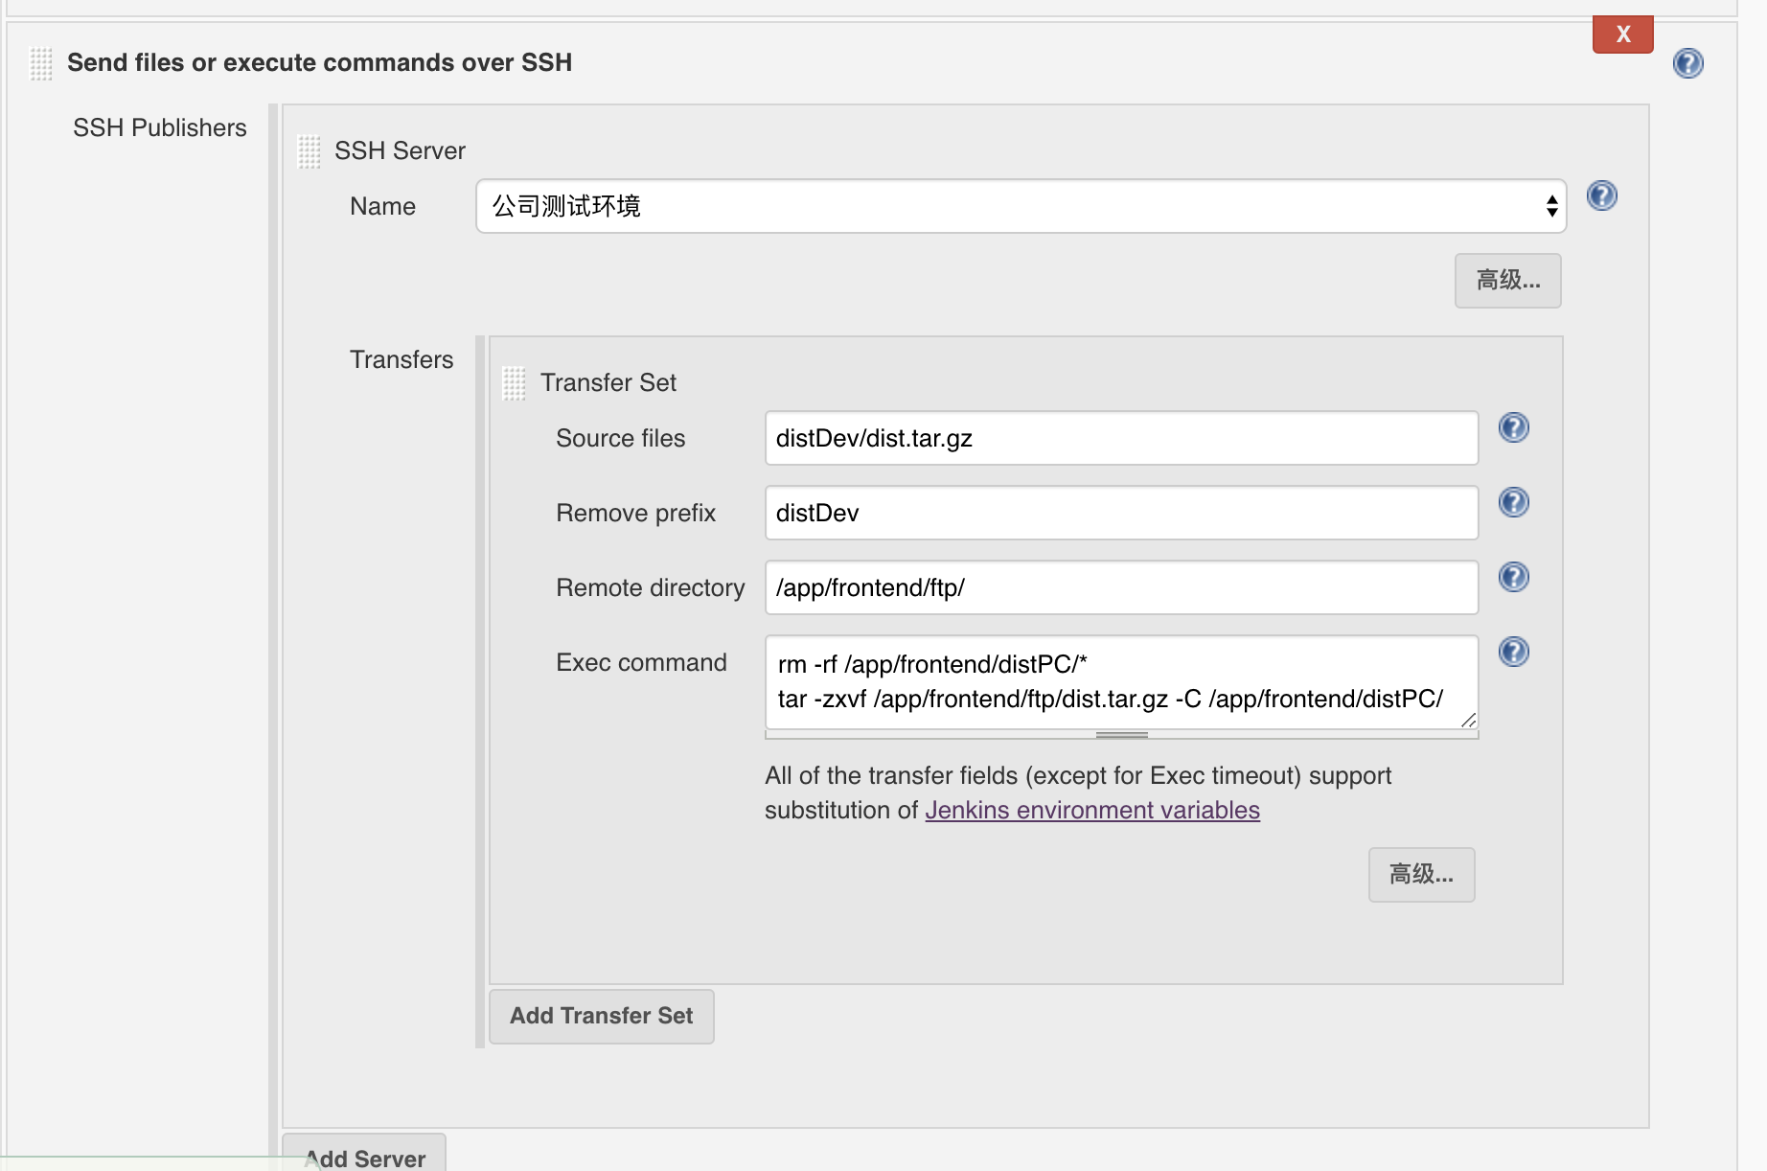
Task: Click help icon beside Remote directory field
Action: 1513,577
